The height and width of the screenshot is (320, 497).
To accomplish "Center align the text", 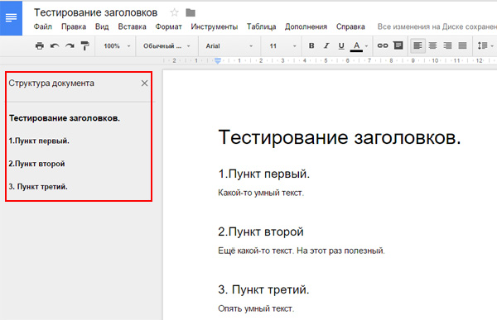I will pos(432,46).
